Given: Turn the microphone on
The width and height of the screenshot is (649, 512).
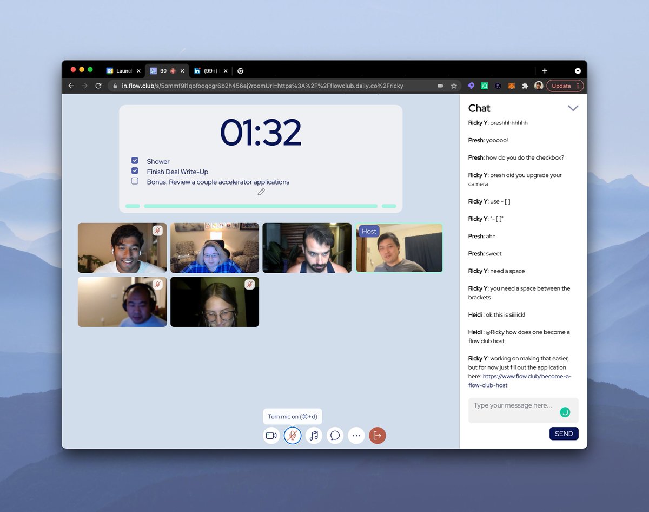Looking at the screenshot, I should tap(293, 435).
